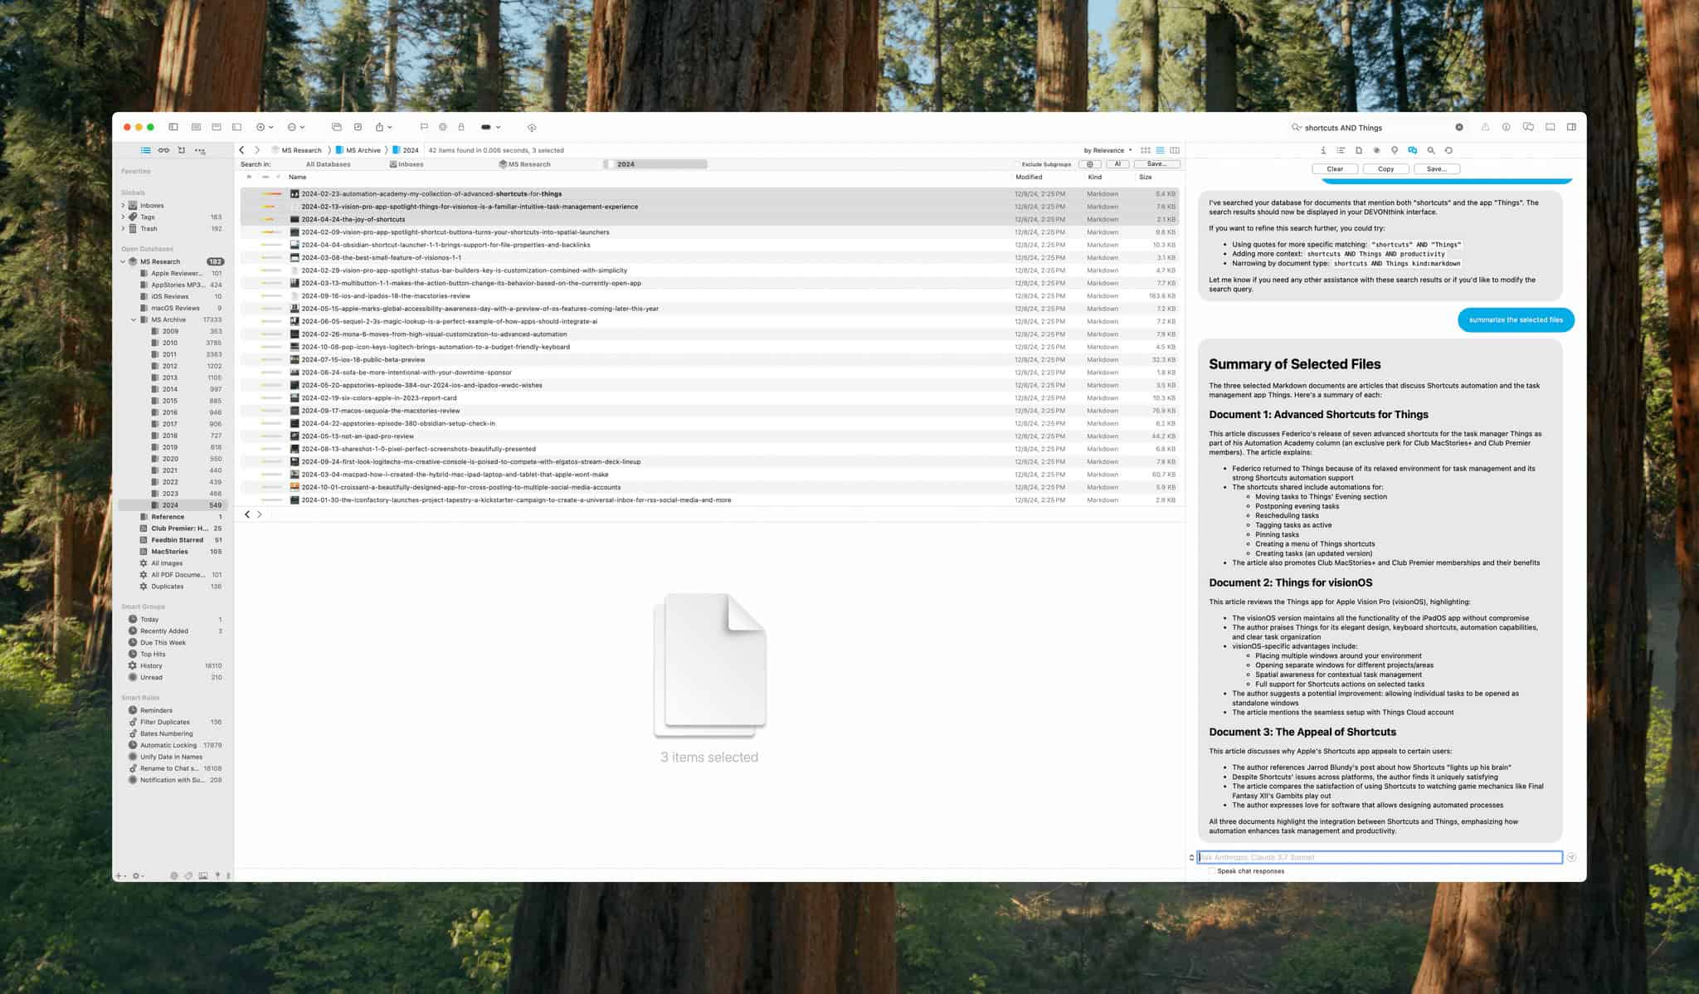
Task: Select the glasses reading list icon in sidebar
Action: tap(163, 150)
